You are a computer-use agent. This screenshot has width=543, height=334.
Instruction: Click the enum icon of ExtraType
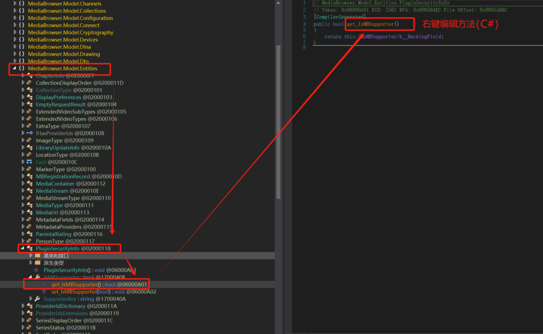pyautogui.click(x=30, y=126)
